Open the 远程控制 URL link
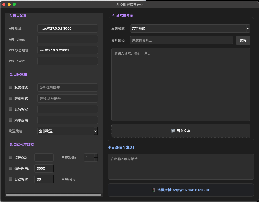 point(191,190)
